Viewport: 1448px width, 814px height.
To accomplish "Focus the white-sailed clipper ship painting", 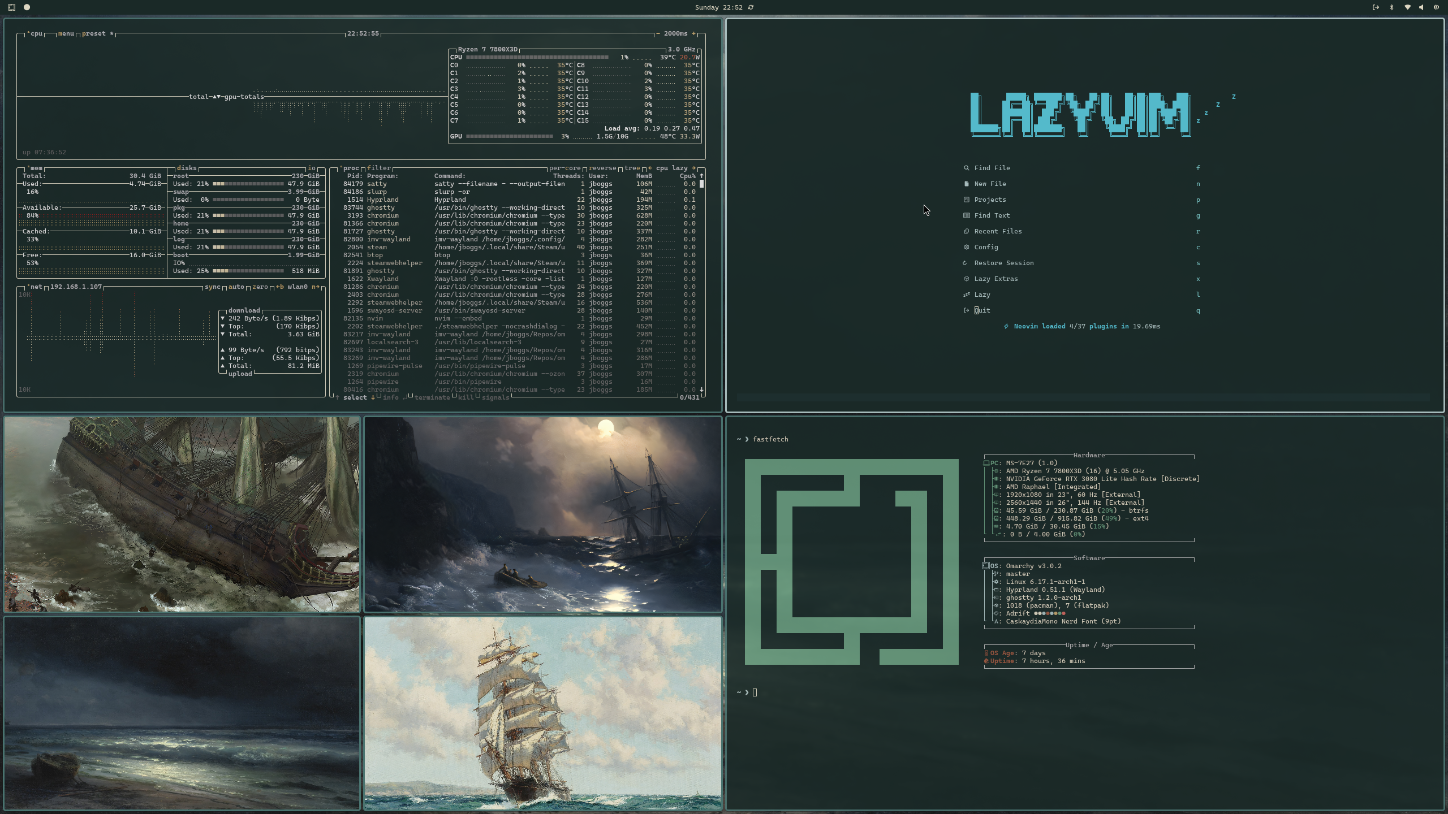I will [x=543, y=713].
